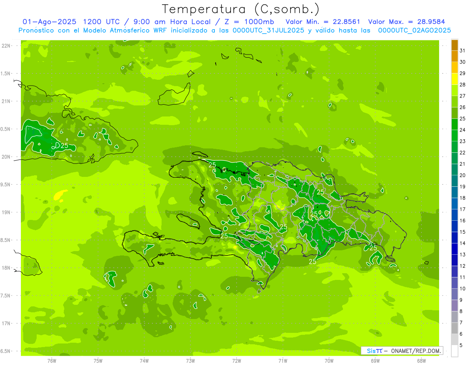Image resolution: width=473 pixels, height=366 pixels.
Task: Click the 22N latitude axis label
Action: pyautogui.click(x=6, y=46)
